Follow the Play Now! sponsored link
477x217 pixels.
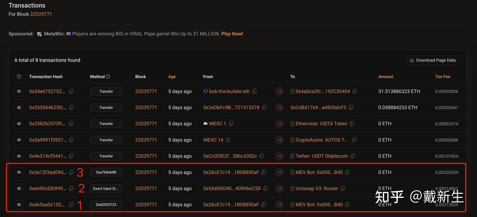click(x=232, y=34)
